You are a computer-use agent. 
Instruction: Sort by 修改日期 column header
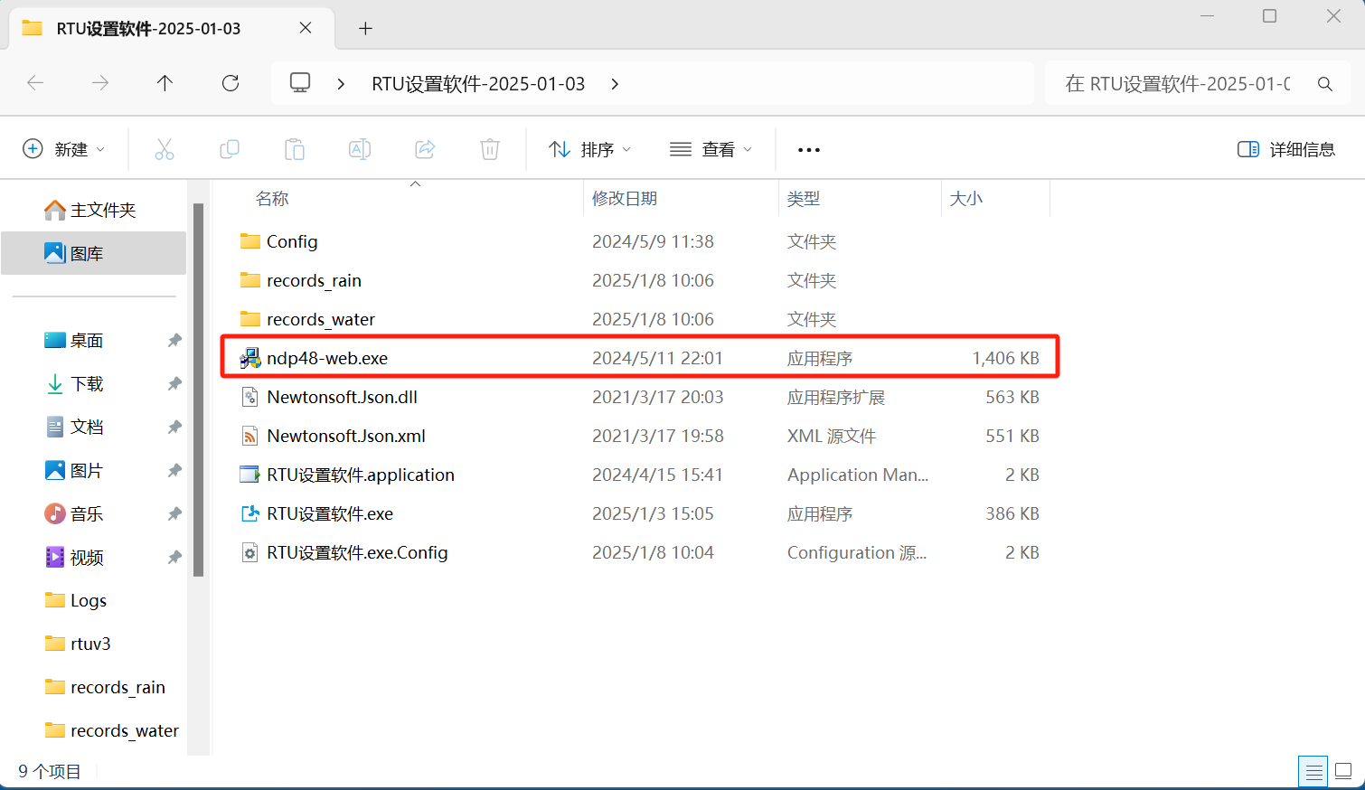[625, 199]
